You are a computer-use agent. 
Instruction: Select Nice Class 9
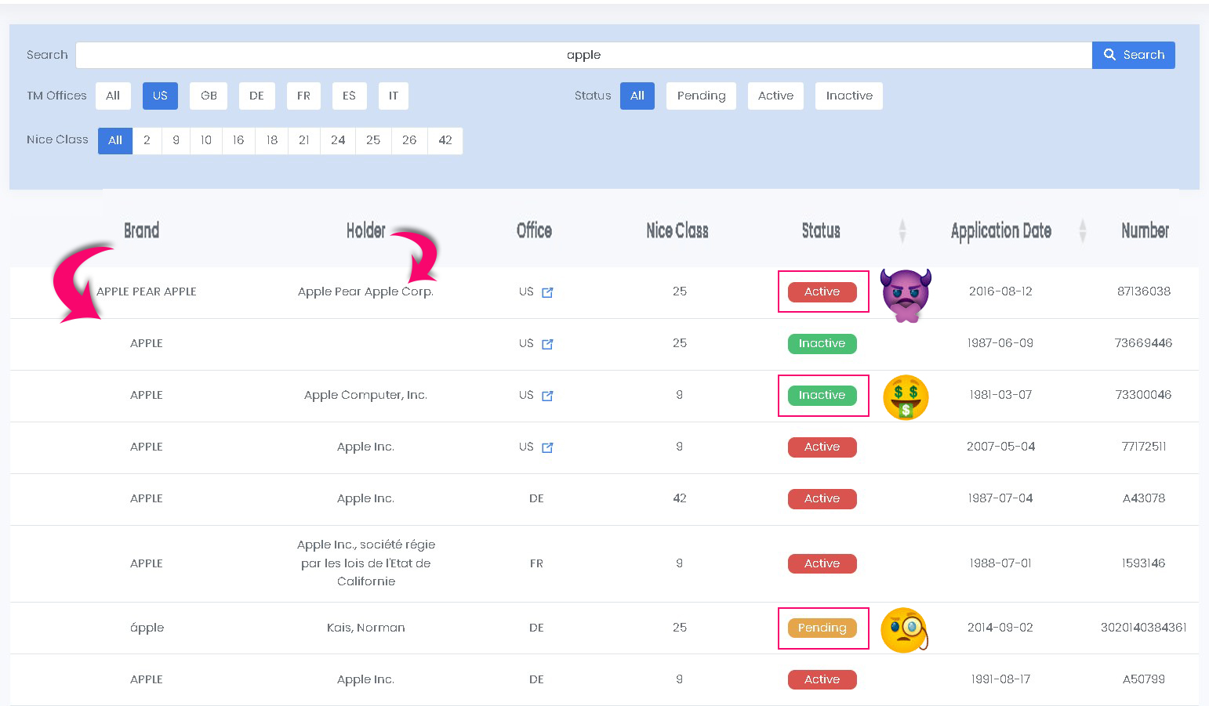click(176, 140)
